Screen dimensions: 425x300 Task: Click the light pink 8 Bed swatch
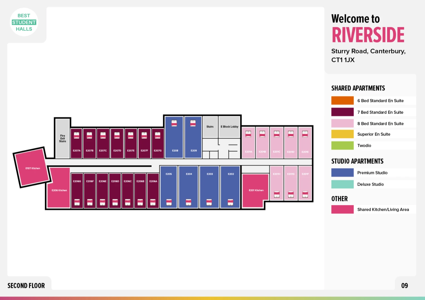(x=342, y=123)
